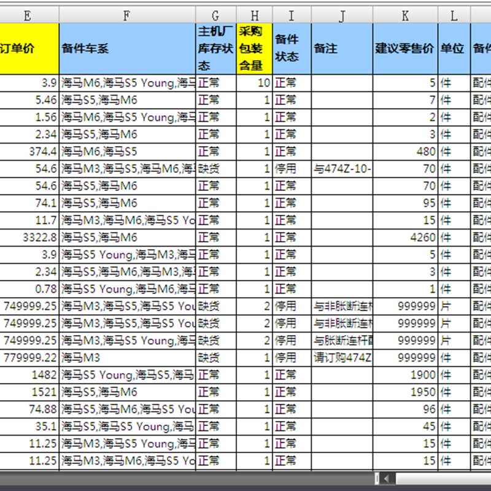Select the retail price 7 cell in 5.46 row
Viewport: 491px width, 491px height.
tap(406, 100)
